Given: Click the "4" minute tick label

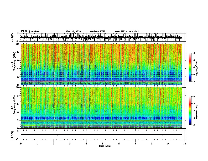Looking at the screenshot, I should [x=86, y=144].
